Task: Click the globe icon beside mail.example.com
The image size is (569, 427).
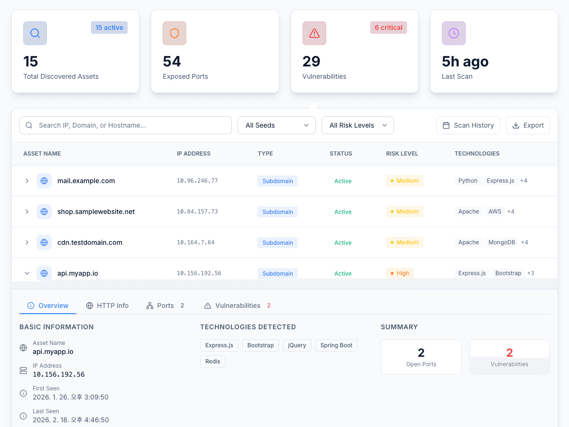Action: [44, 181]
